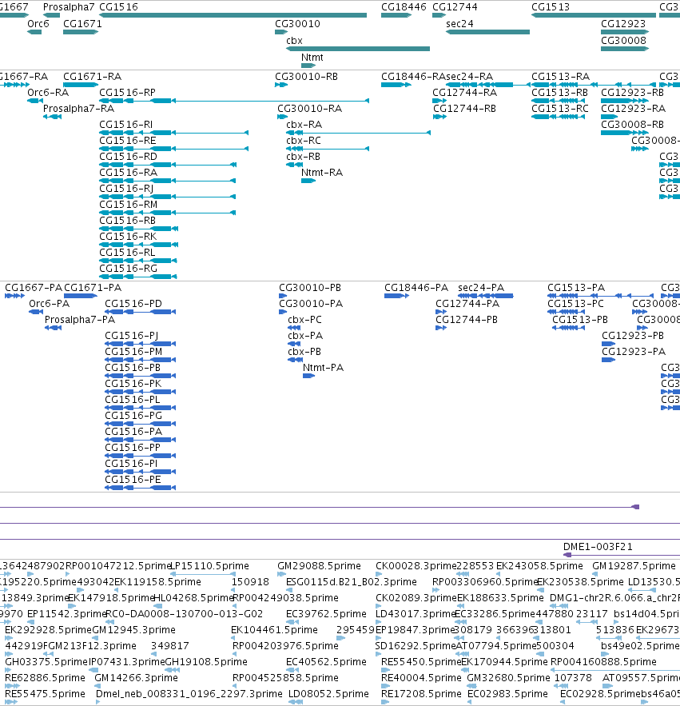Click the DME1-003F21 clone feature

[622, 555]
